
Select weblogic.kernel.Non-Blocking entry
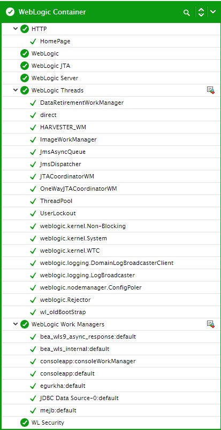click(x=83, y=226)
